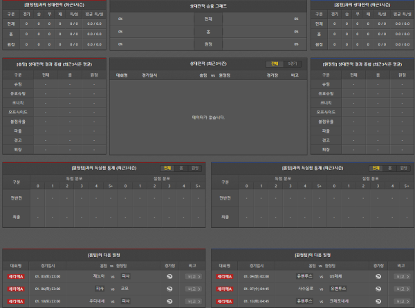Toggle 전체 filter in 상대전적 panel
415x308 pixels.
275,63
